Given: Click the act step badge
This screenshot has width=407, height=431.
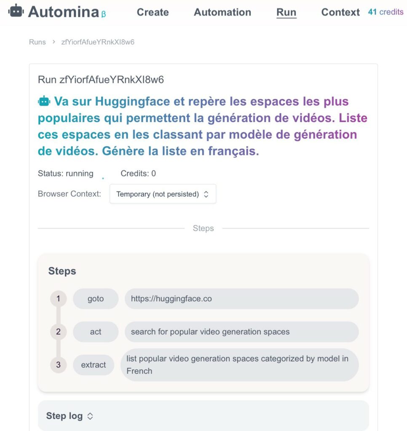Looking at the screenshot, I should [x=96, y=332].
